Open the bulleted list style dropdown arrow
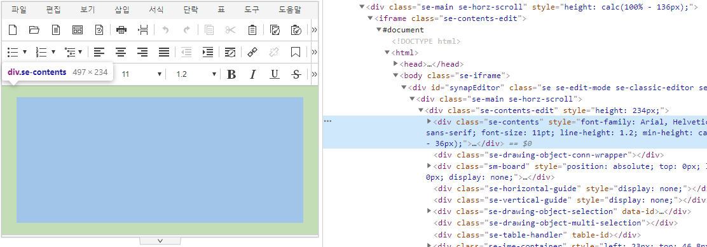This screenshot has height=247, width=707. [25, 52]
